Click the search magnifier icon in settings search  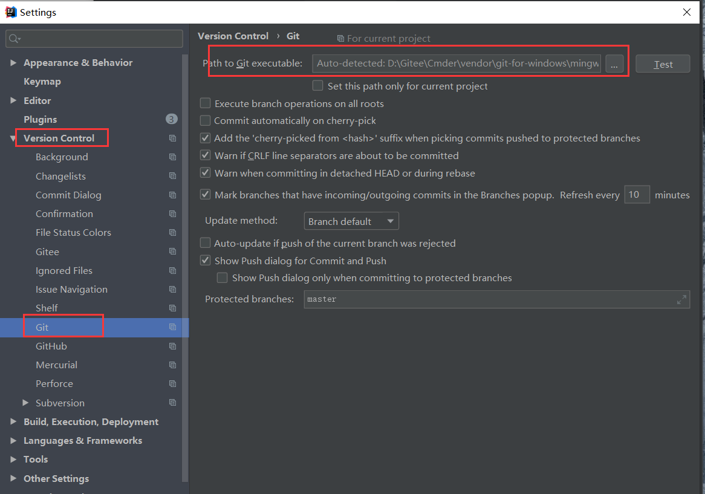[15, 39]
